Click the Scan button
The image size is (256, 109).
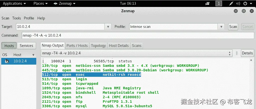[233, 27]
